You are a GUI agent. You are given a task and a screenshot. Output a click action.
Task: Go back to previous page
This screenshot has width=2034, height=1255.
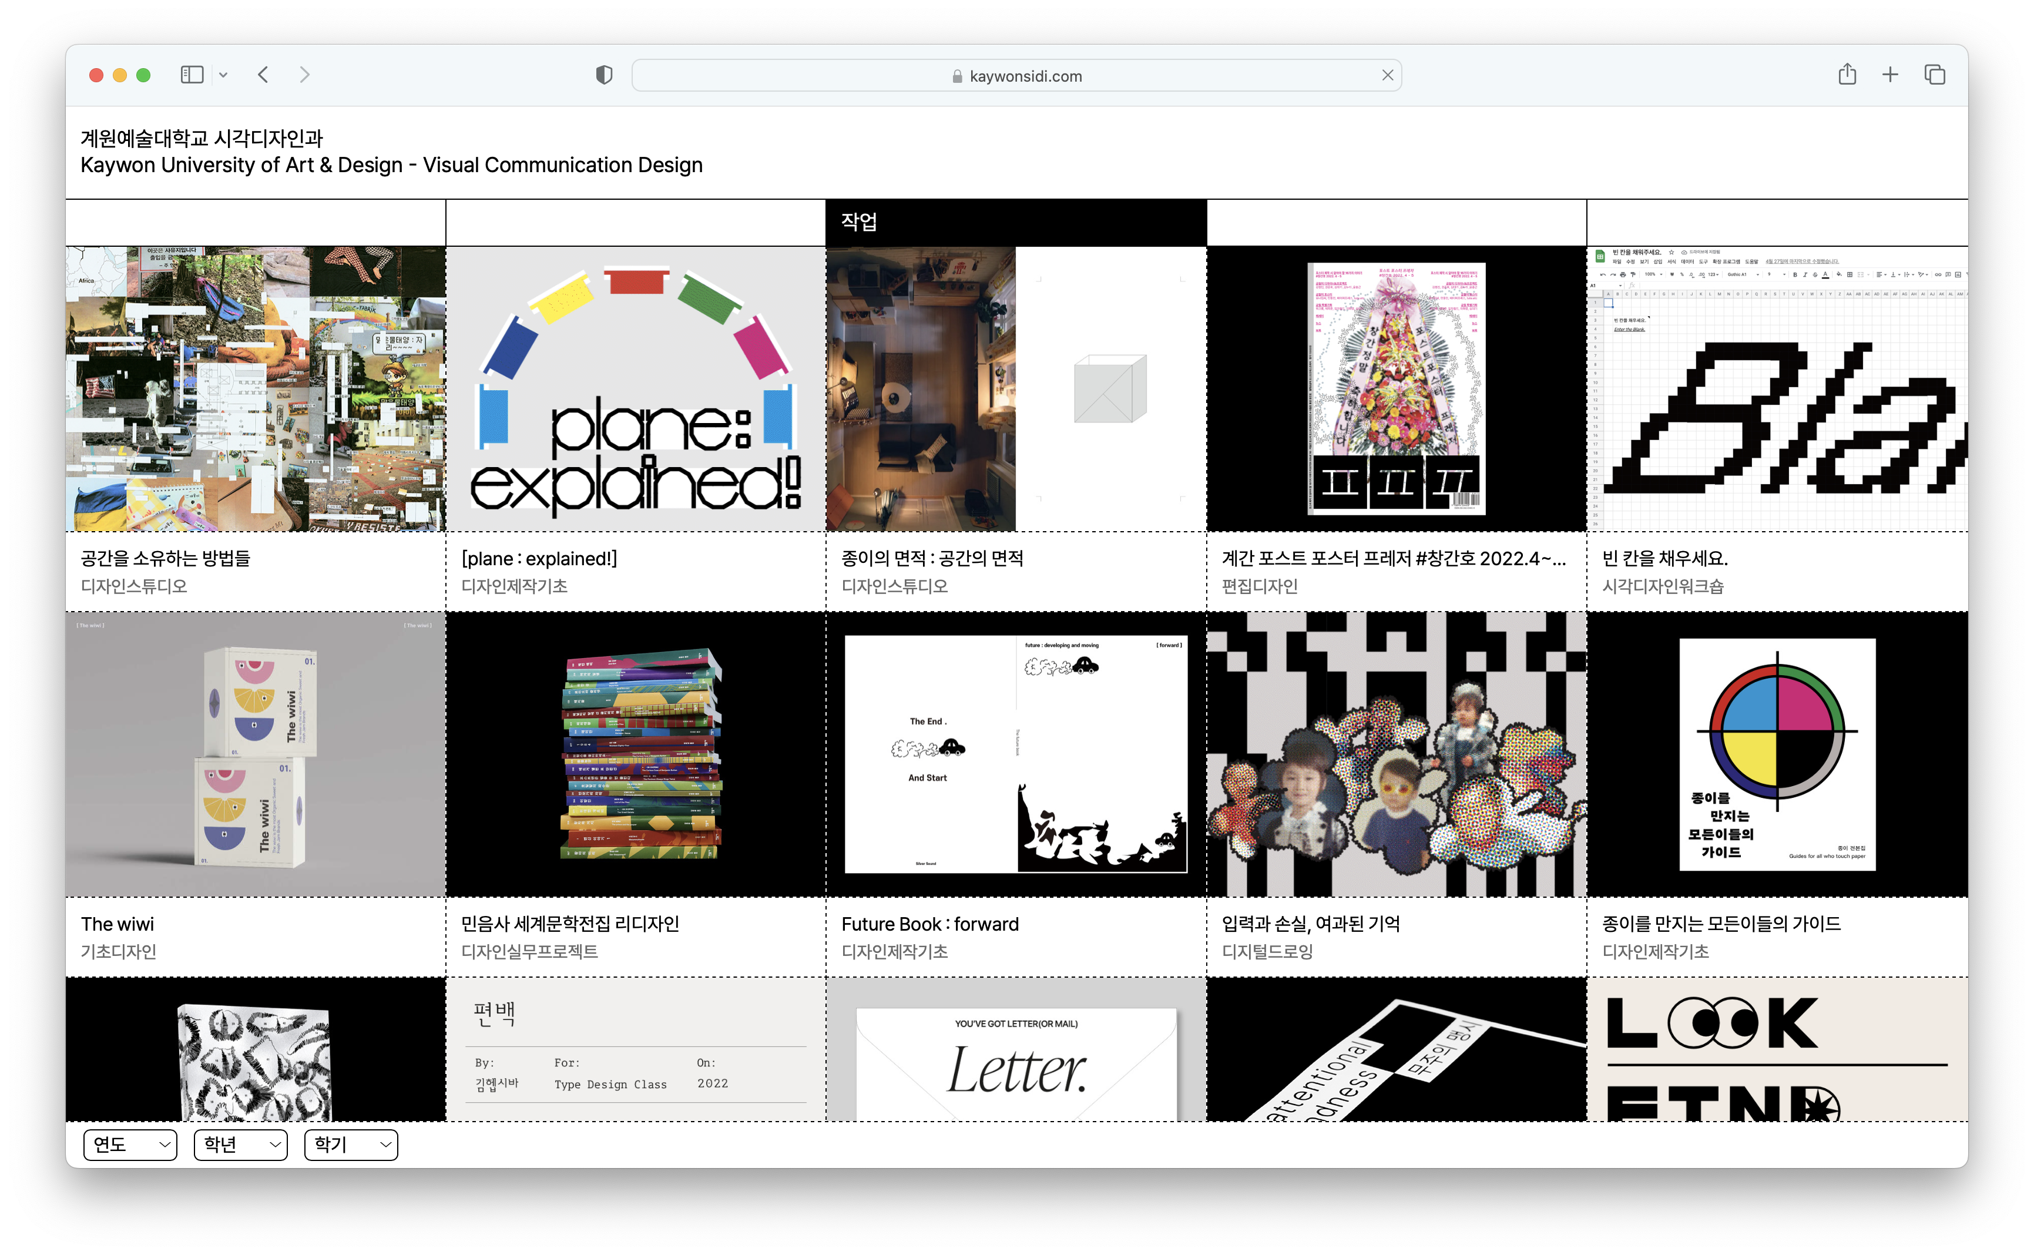coord(263,75)
